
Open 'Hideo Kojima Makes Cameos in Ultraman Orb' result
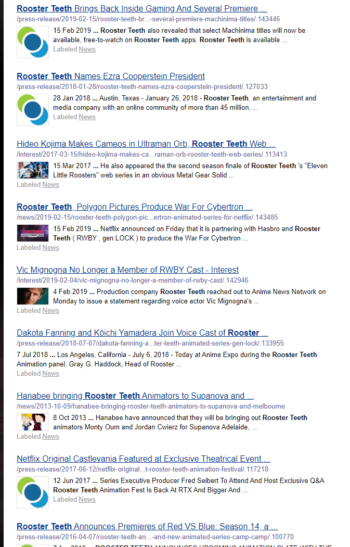coord(146,144)
